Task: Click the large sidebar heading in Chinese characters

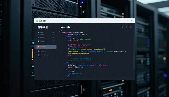Action: click(x=43, y=27)
